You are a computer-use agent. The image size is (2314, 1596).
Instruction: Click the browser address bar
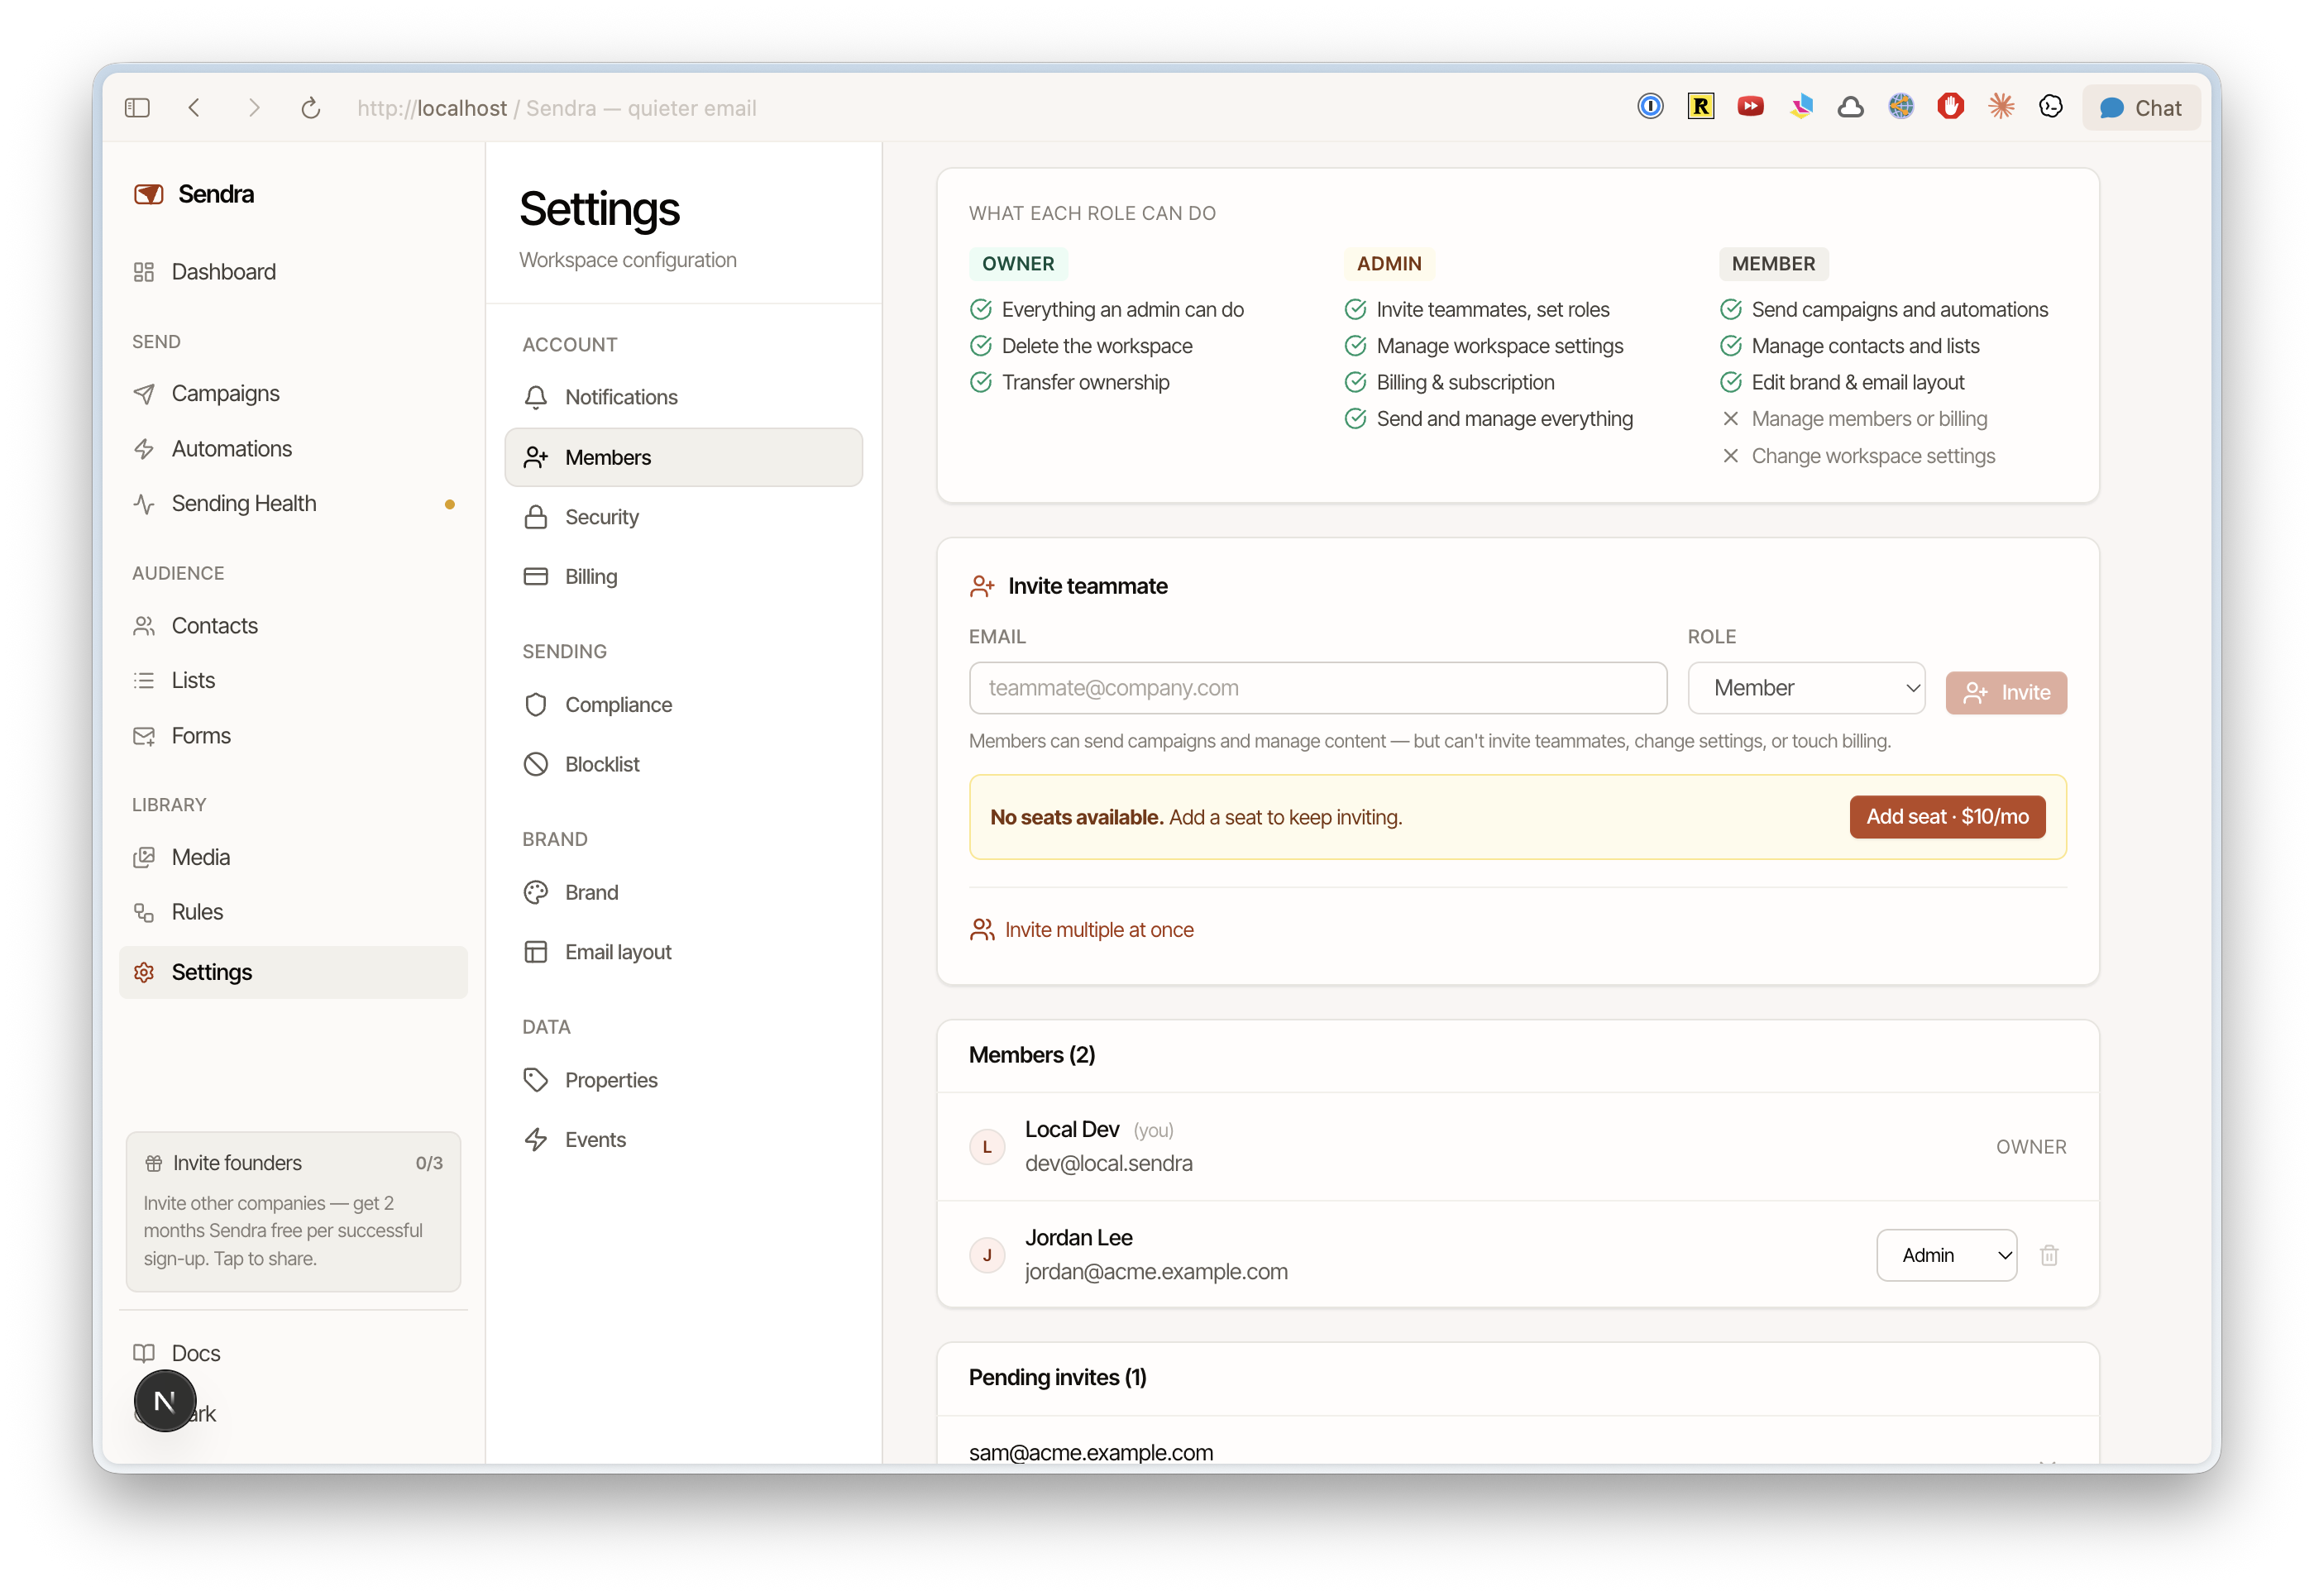pyautogui.click(x=557, y=108)
